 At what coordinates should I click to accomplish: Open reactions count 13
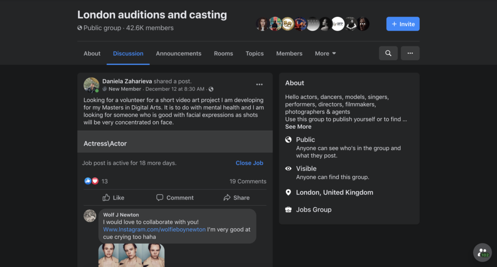pyautogui.click(x=105, y=182)
